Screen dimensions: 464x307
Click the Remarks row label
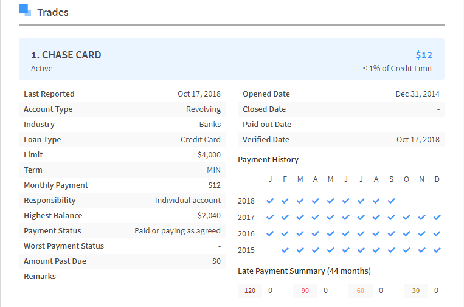pos(40,277)
